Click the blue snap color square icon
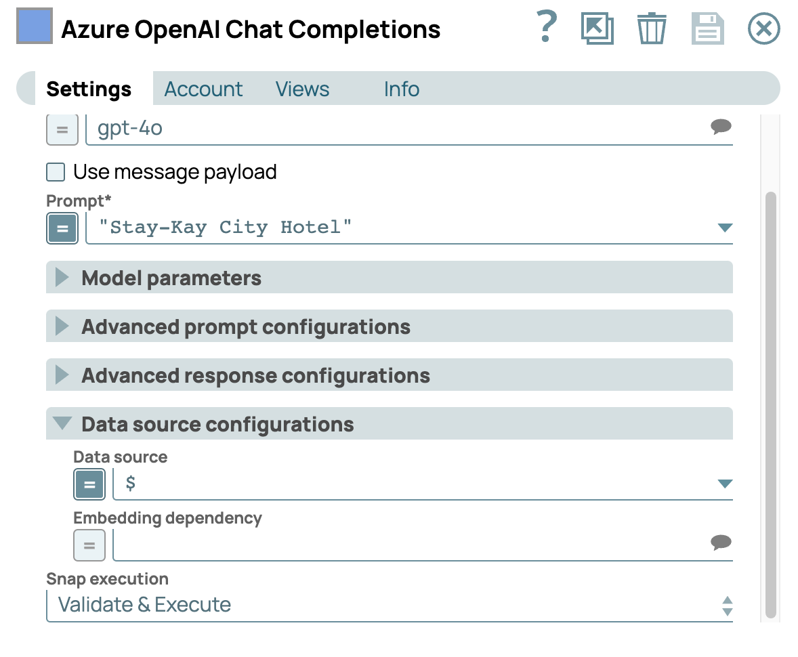 coord(35,27)
